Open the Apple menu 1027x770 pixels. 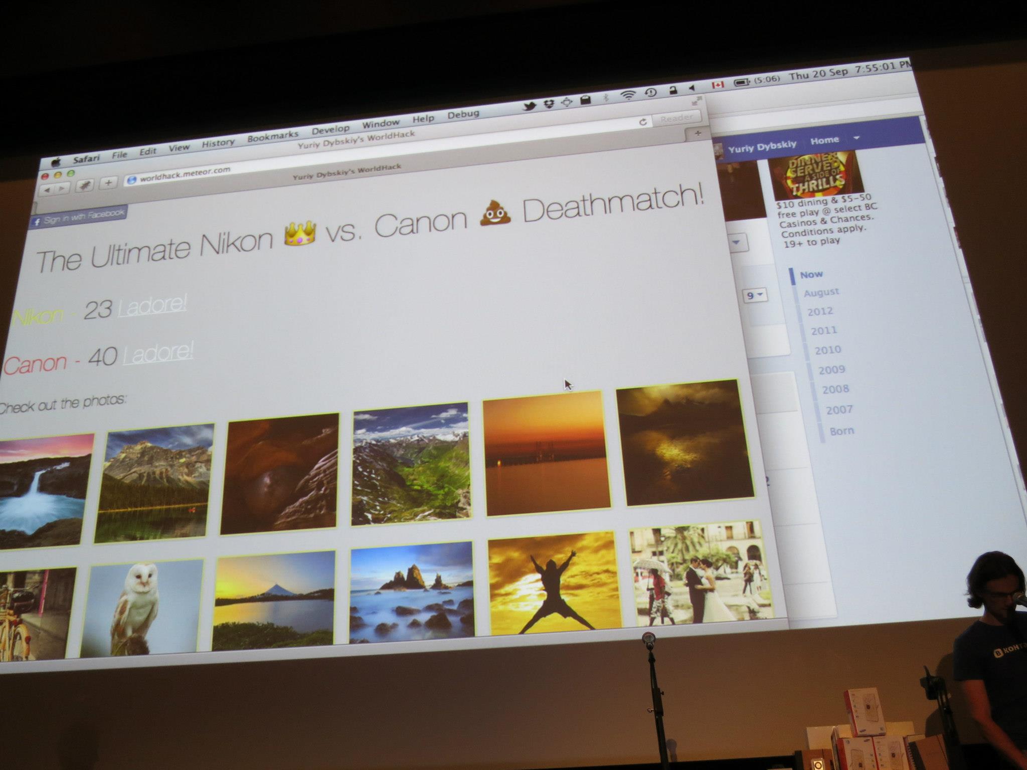pos(56,162)
